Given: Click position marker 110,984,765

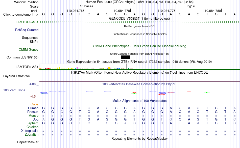Looking at the screenshot, I should click(76, 11).
